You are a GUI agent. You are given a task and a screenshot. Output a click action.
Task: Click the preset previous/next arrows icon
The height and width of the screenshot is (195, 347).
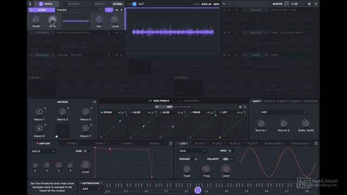click(x=129, y=4)
